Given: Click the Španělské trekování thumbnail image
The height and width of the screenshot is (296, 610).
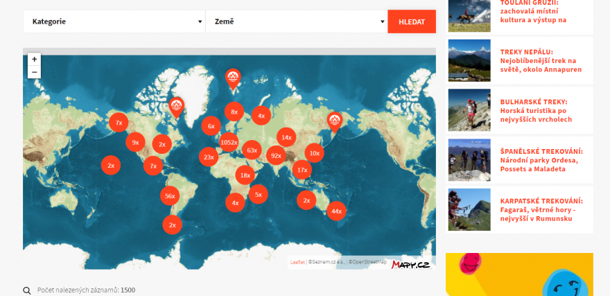Looking at the screenshot, I should pos(469,160).
